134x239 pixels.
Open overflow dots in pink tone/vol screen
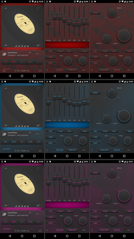(129, 230)
